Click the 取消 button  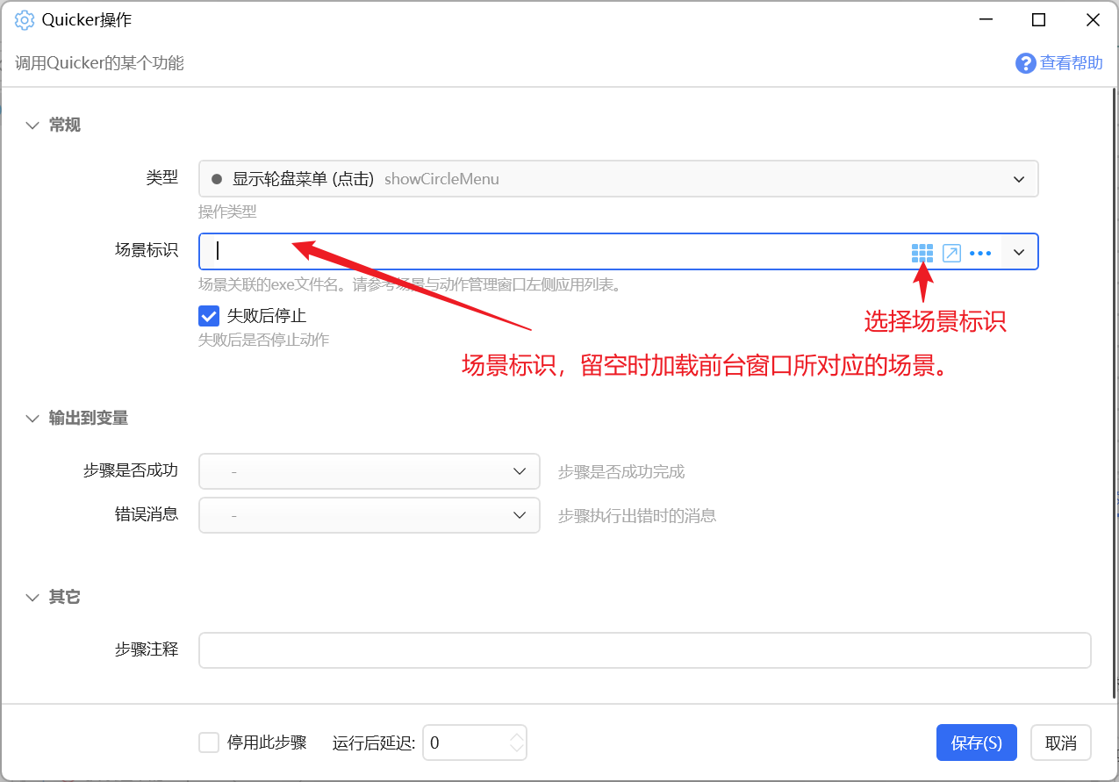(x=1061, y=743)
